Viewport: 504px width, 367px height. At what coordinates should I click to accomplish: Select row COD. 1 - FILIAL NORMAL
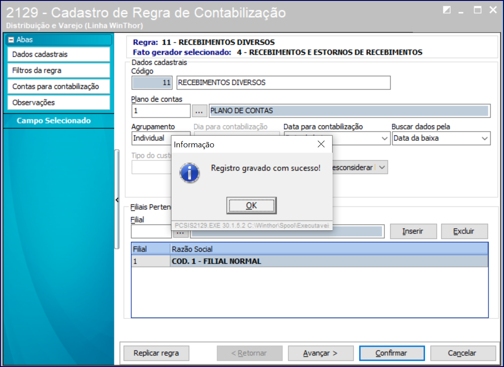click(x=310, y=261)
